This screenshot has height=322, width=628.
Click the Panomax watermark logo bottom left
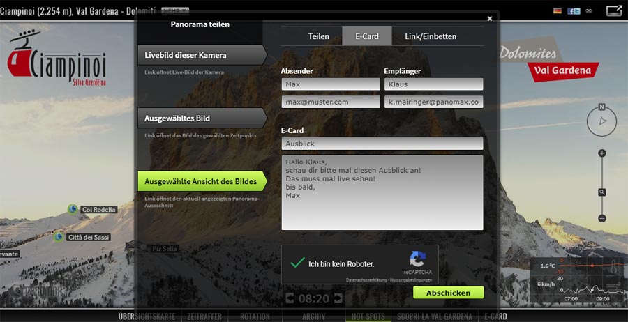coord(36,291)
